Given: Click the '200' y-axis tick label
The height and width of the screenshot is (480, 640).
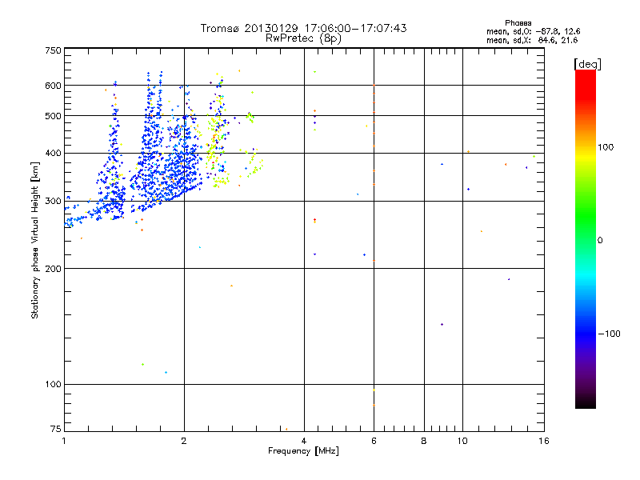Looking at the screenshot, I should (53, 269).
